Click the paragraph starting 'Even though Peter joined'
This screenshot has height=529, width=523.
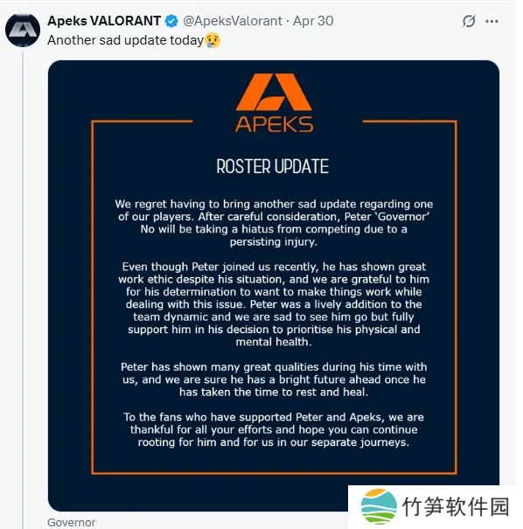click(274, 304)
